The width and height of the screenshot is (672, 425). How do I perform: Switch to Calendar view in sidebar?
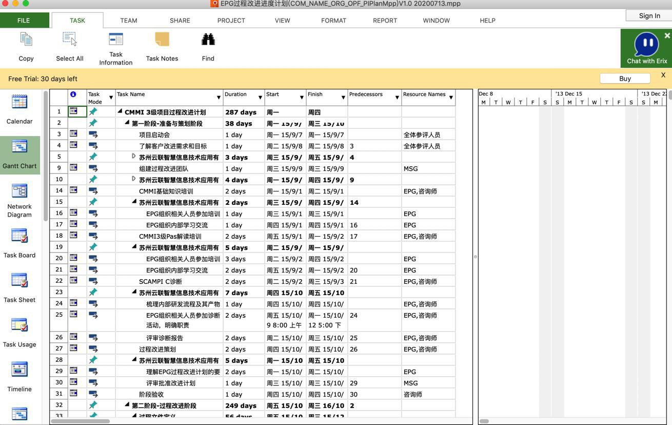19,109
